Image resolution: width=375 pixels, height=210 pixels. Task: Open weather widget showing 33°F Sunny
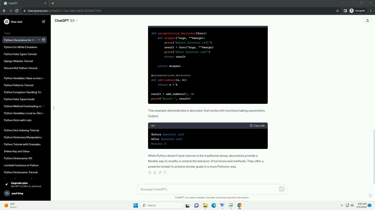tap(11, 205)
